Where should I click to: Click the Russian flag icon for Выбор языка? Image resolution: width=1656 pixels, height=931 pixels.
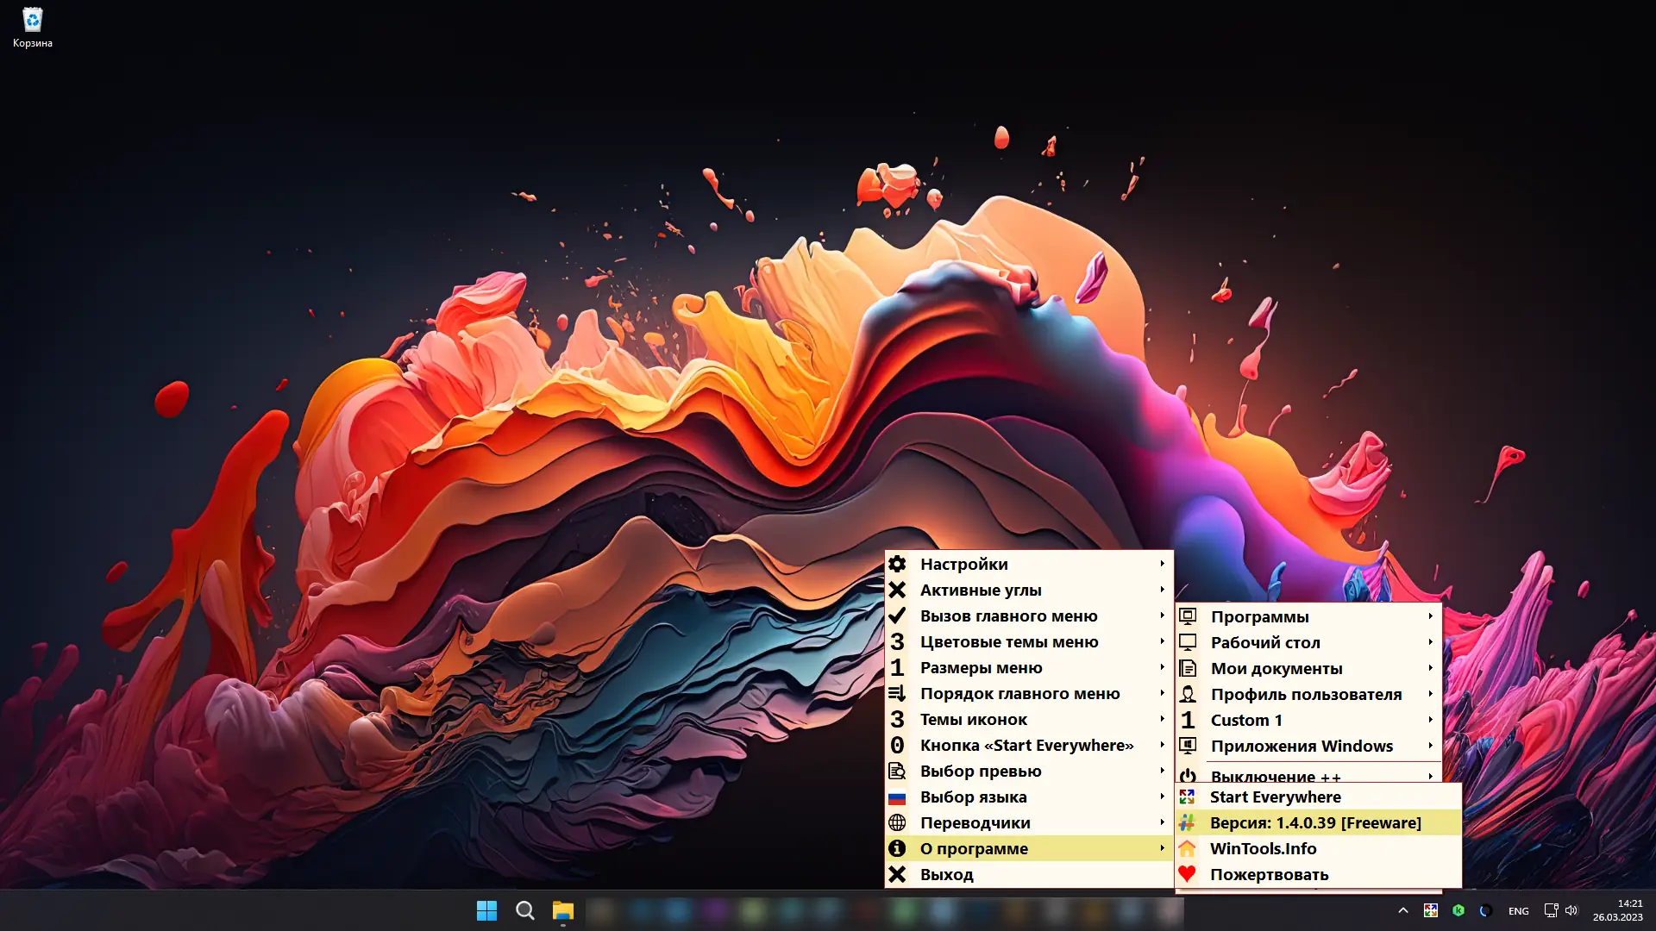897,797
